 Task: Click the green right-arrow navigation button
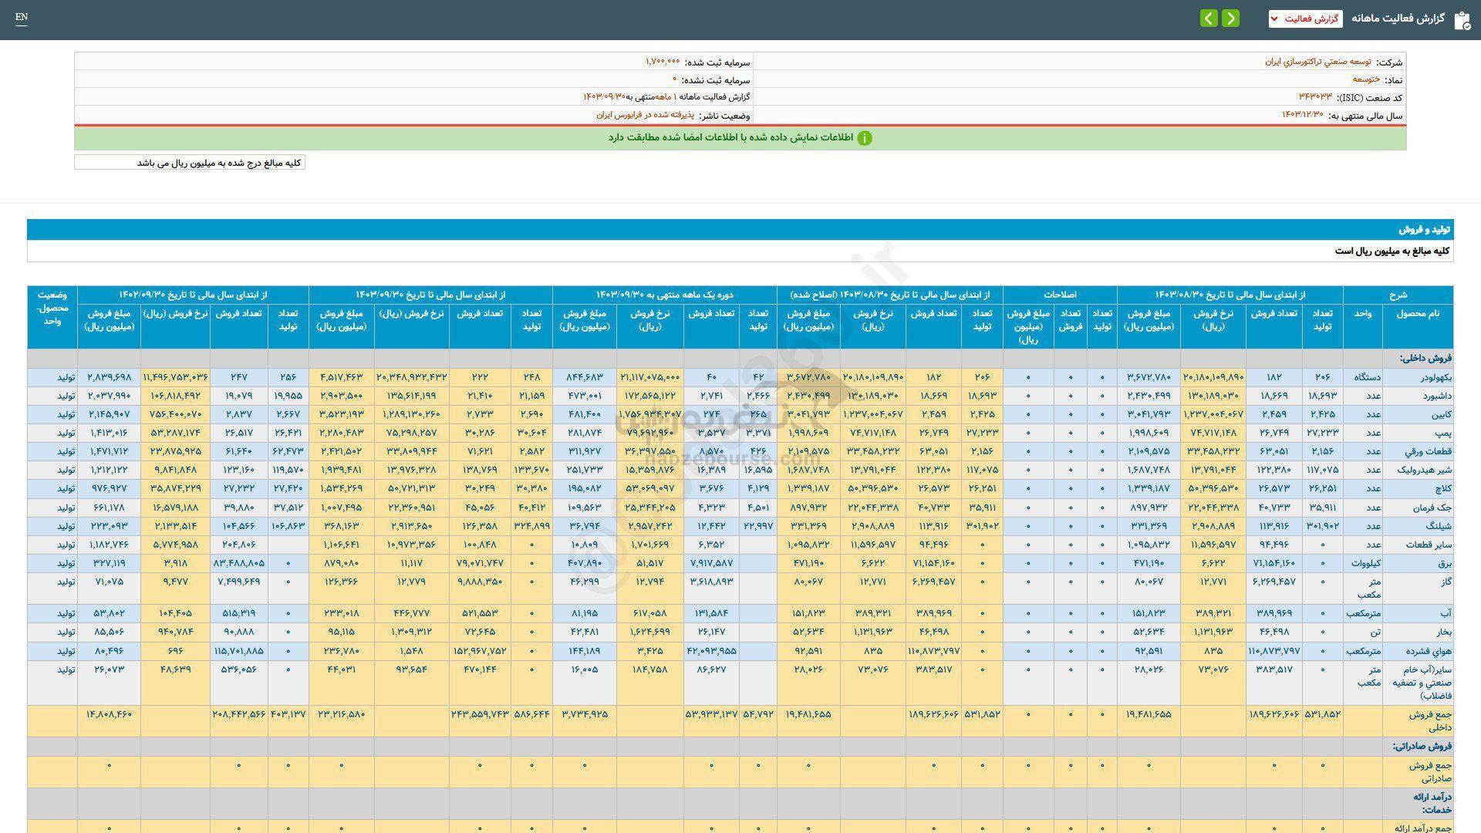1231,19
